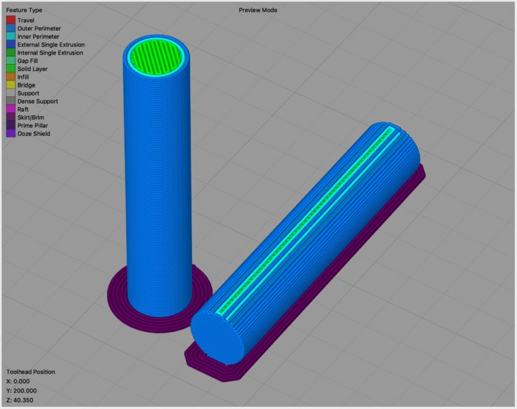
Task: Click the Support color swatch
Action: (x=11, y=93)
